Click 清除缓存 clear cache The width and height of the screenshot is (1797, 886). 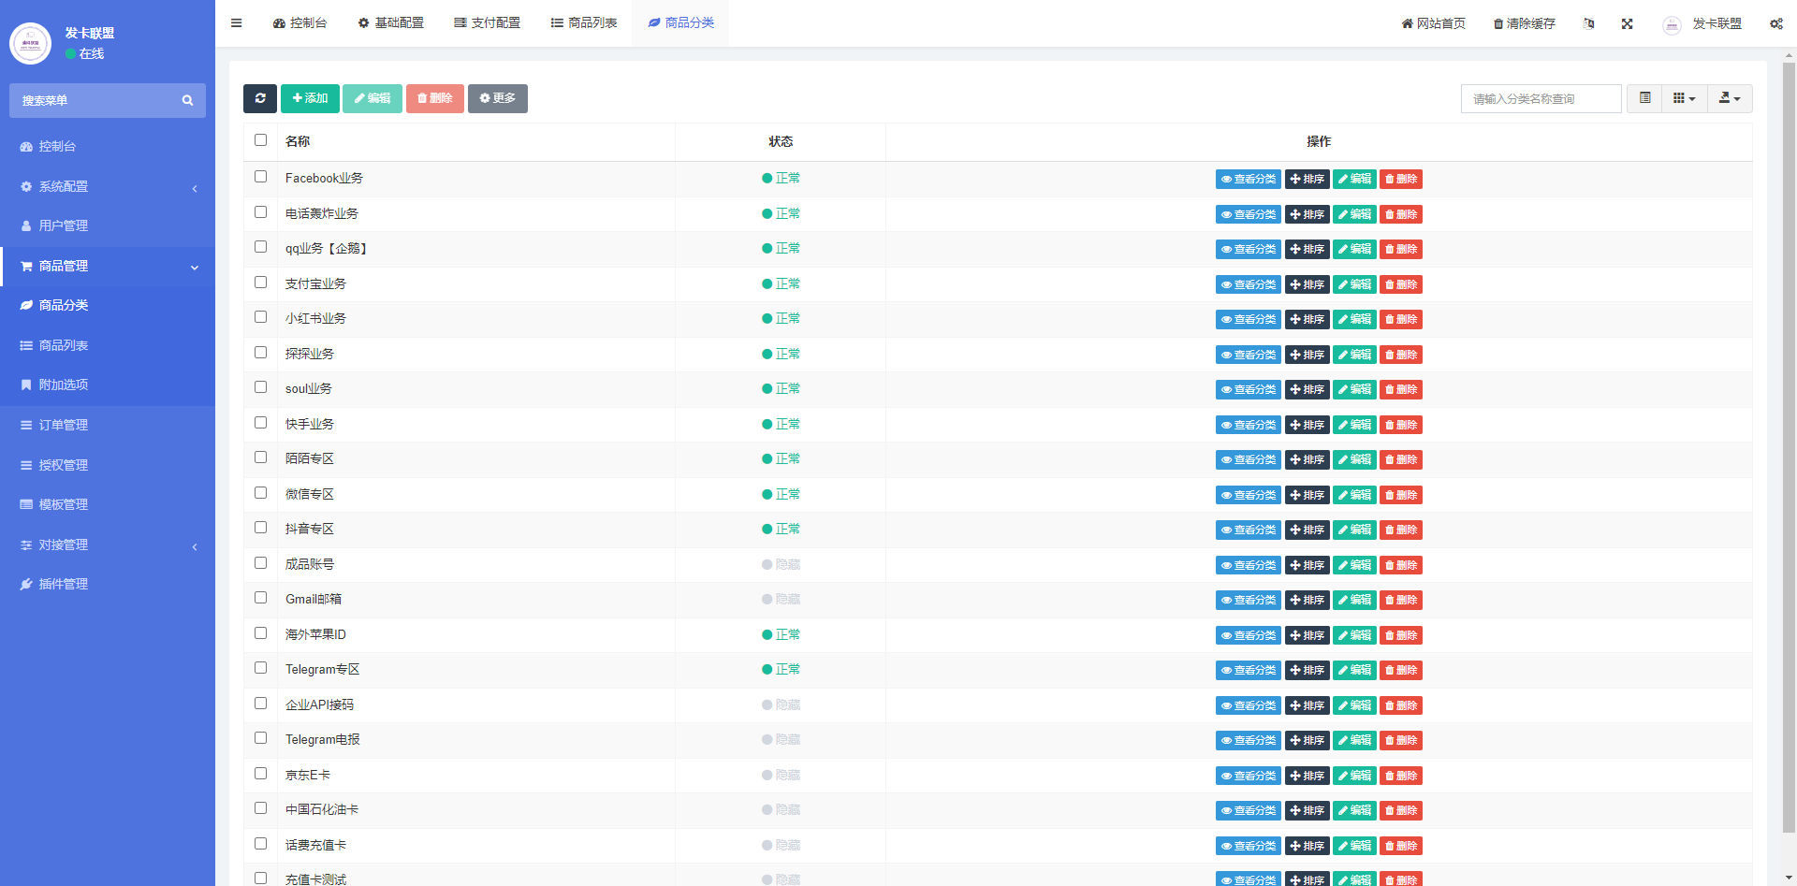[1525, 23]
